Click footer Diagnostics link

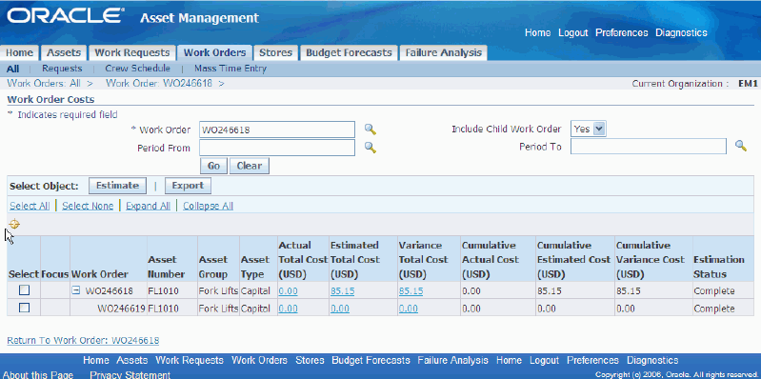click(652, 360)
